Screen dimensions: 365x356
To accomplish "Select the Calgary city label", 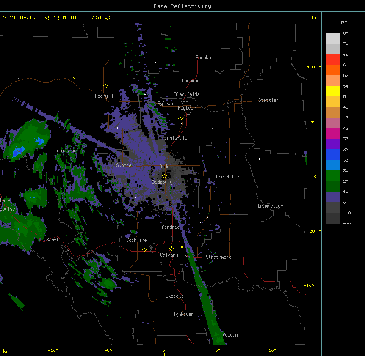I will [169, 255].
